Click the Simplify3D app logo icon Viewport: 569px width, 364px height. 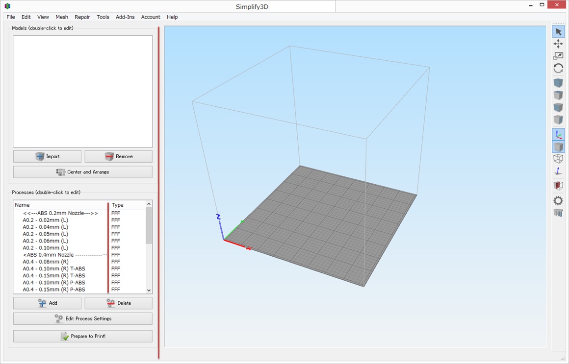(x=8, y=6)
